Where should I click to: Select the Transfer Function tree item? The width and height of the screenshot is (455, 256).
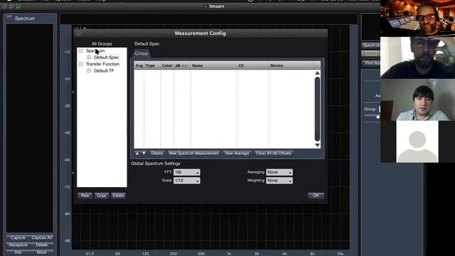coord(102,64)
